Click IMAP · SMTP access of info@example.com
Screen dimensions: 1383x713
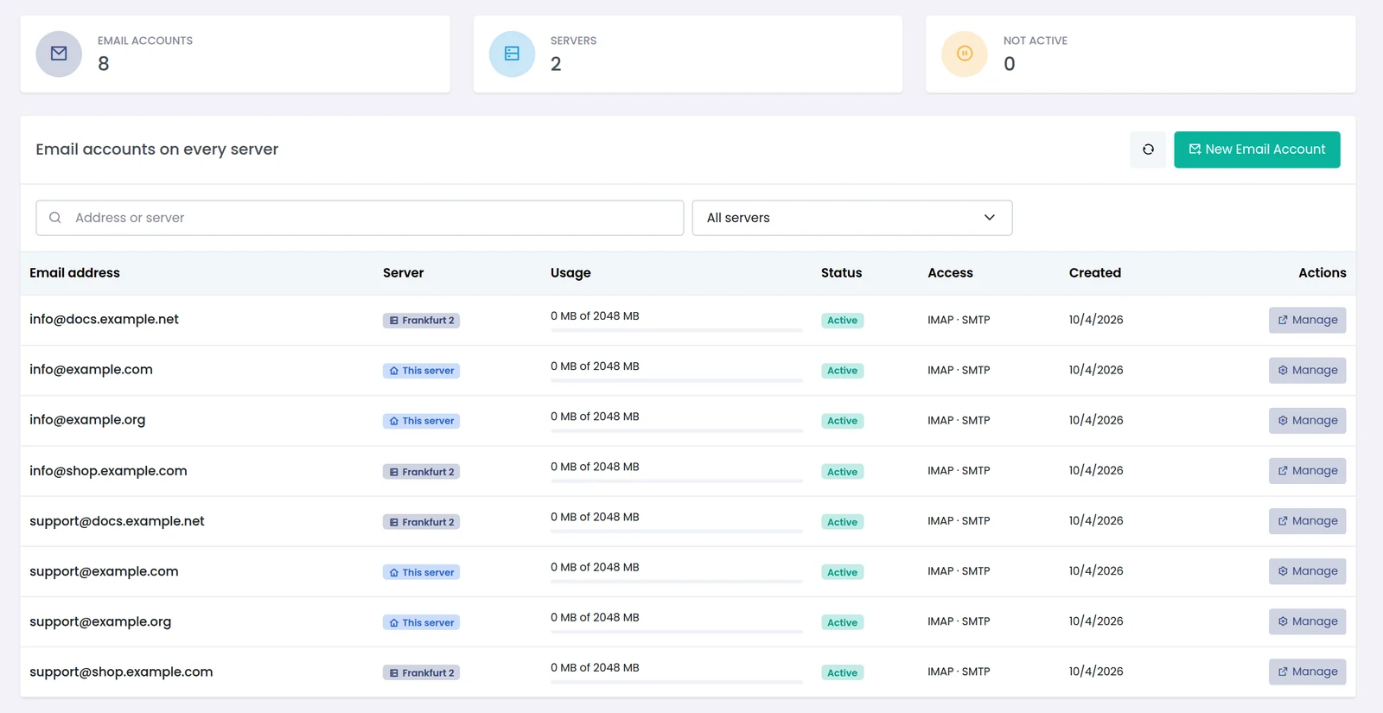click(x=959, y=370)
